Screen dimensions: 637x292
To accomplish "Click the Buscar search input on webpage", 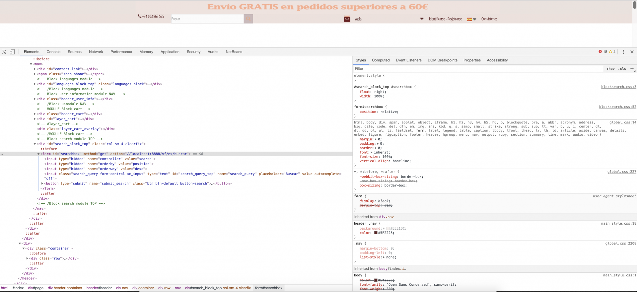I will (207, 19).
